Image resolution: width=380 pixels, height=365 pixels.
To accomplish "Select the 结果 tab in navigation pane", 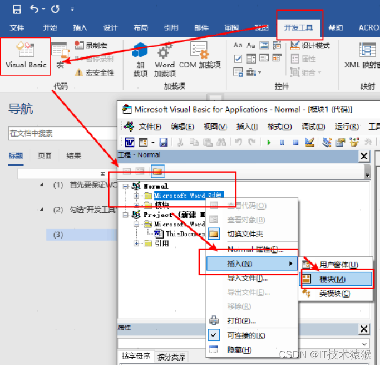I will [x=73, y=155].
